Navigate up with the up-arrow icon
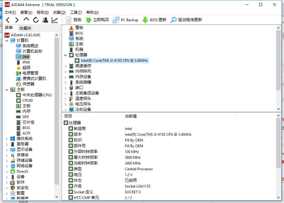 [x=26, y=19]
